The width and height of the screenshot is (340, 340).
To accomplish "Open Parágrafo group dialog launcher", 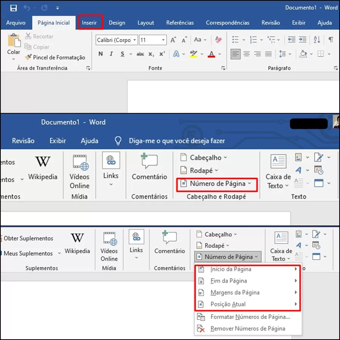I will 336,68.
